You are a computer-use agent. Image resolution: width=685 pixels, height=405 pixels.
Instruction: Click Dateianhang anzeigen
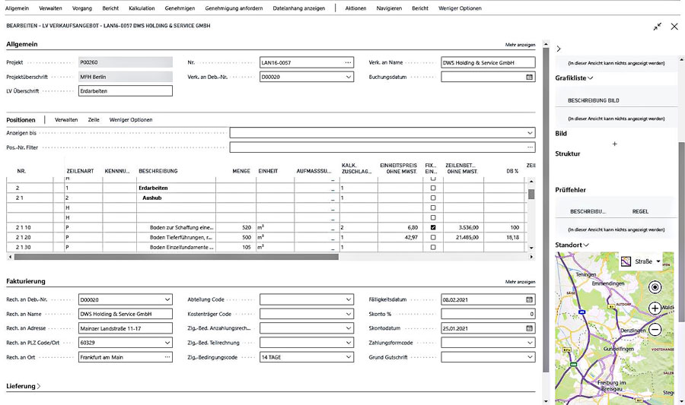tap(299, 8)
